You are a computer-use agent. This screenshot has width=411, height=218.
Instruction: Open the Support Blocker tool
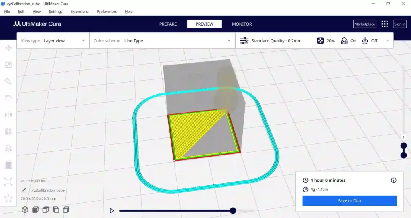pos(8,148)
